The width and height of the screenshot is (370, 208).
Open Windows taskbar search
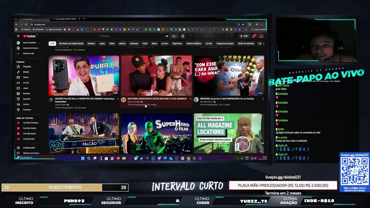89,158
